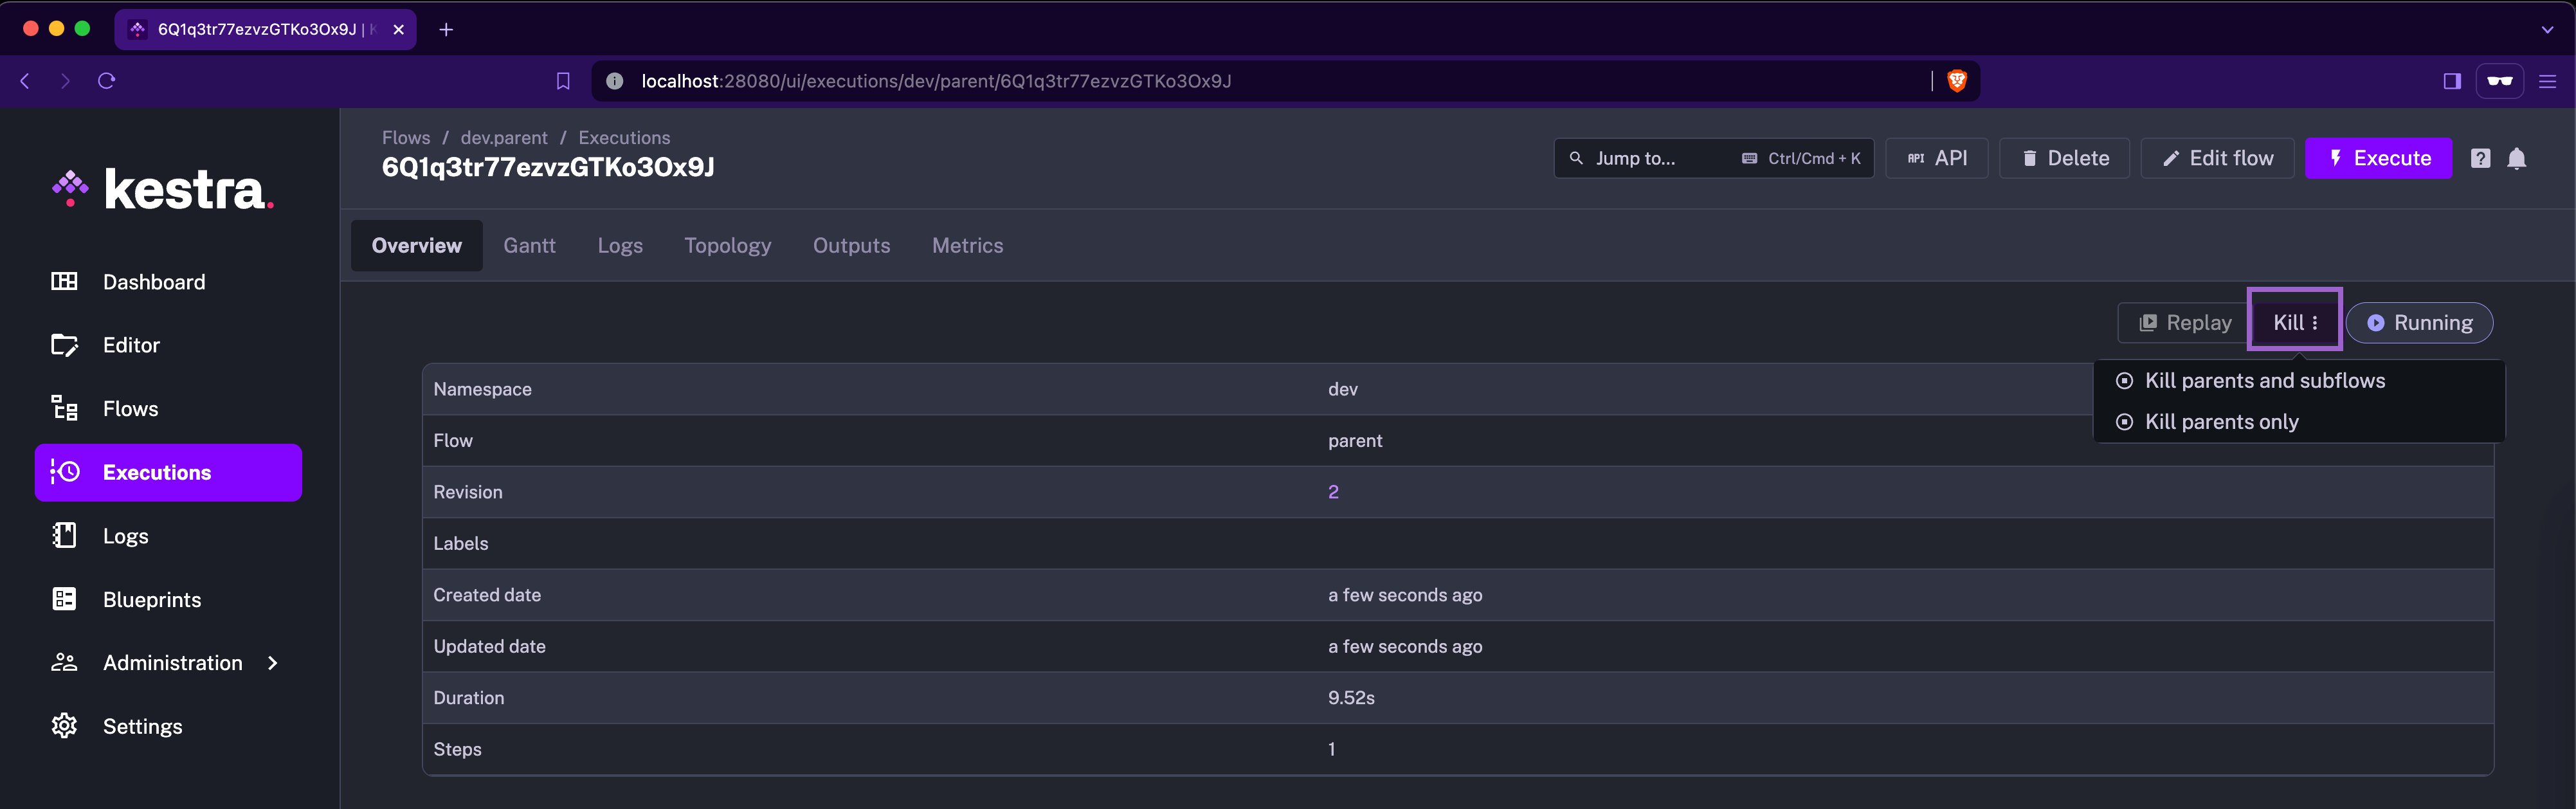Image resolution: width=2576 pixels, height=809 pixels.
Task: Switch to the Gantt tab
Action: 529,246
